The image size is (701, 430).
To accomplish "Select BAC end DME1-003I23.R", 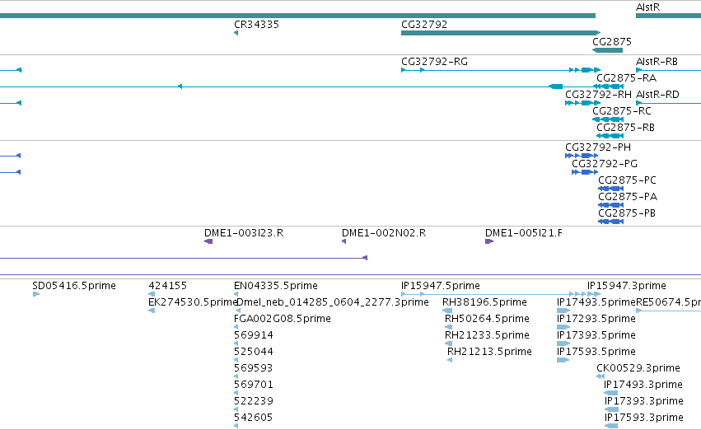I will (x=244, y=233).
